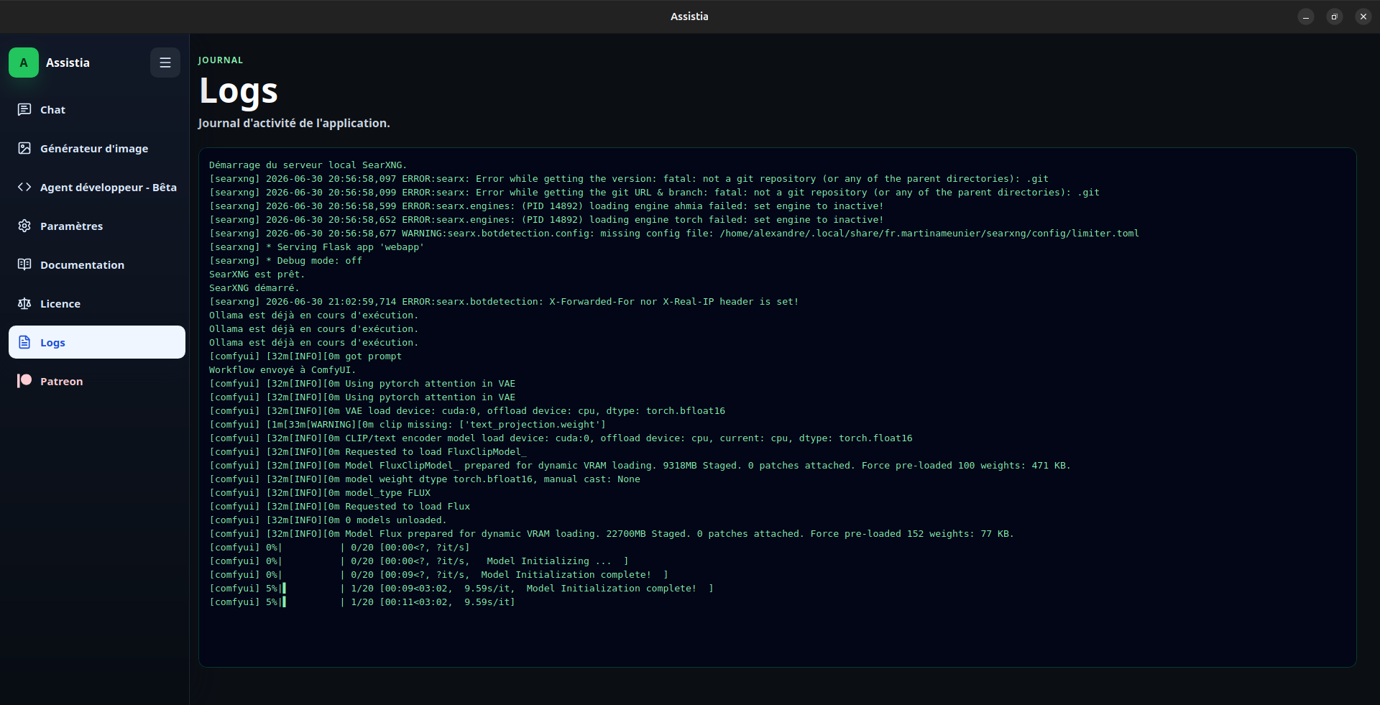
Task: Click the VAE load device cuda:0 line
Action: [467, 411]
